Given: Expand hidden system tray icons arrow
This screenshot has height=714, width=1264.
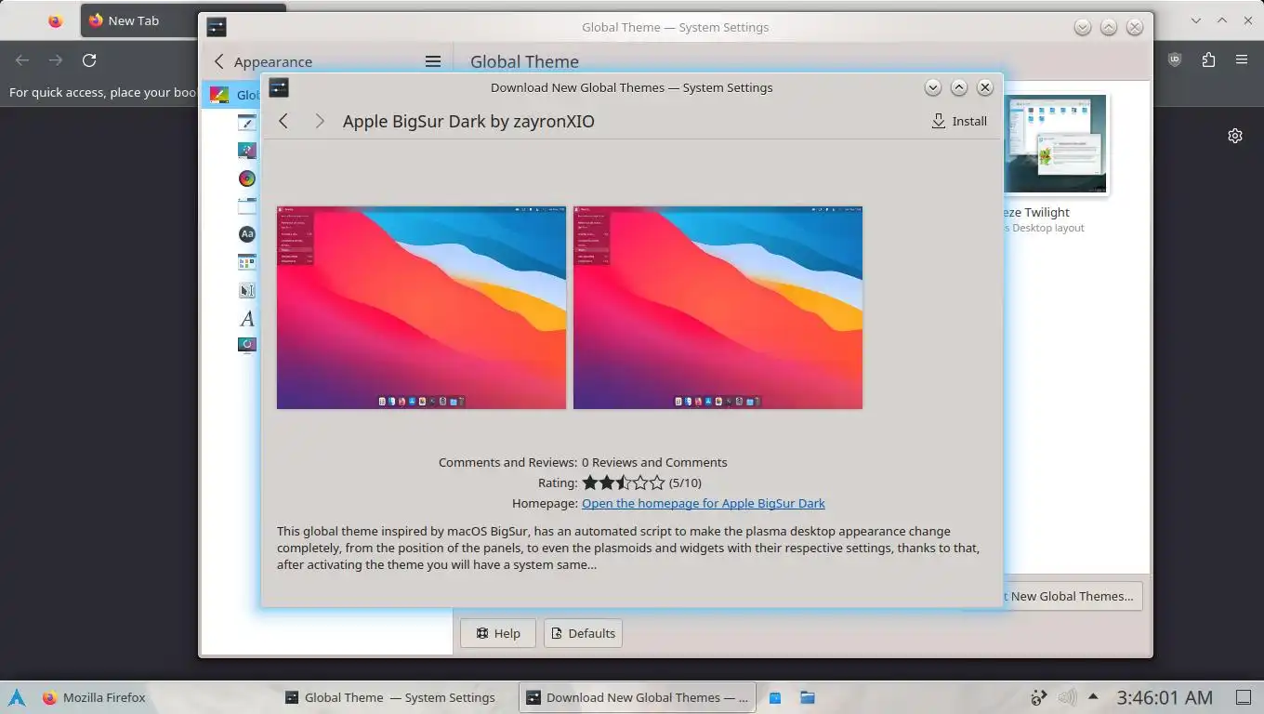Looking at the screenshot, I should click(x=1093, y=697).
